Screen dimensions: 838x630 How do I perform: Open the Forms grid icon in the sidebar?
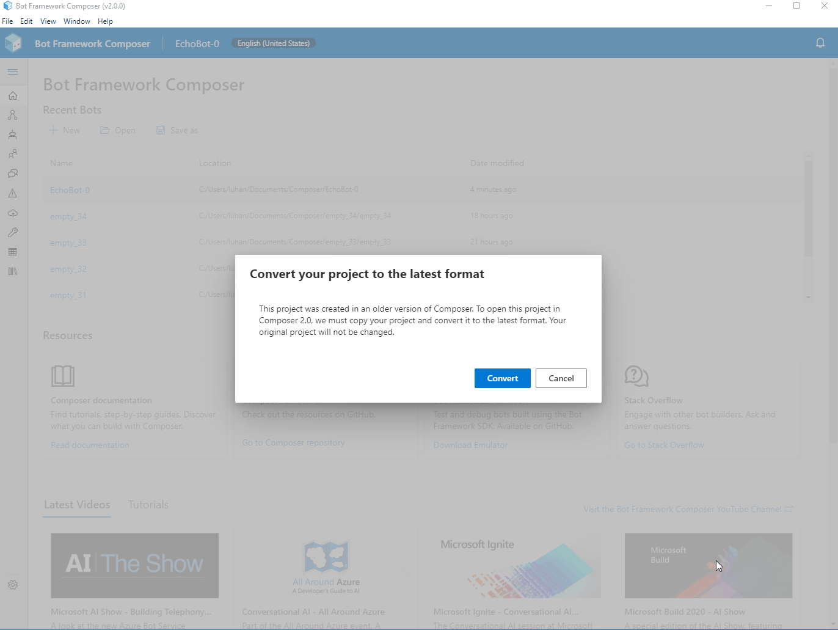pos(13,252)
